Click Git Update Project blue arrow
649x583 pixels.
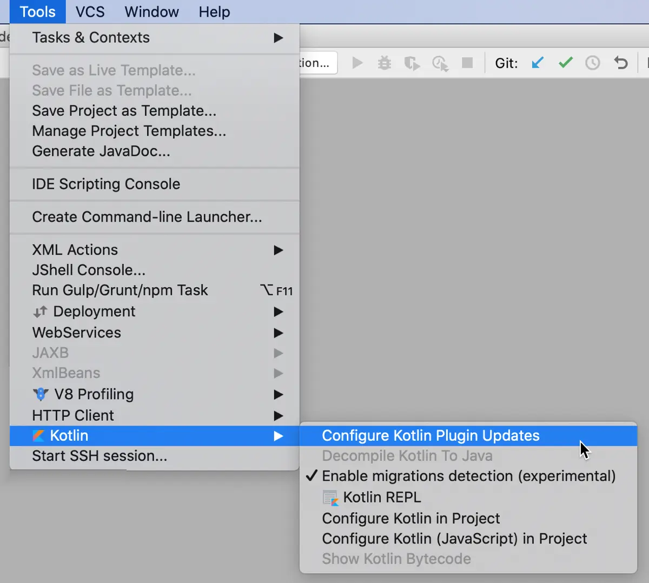coord(538,63)
